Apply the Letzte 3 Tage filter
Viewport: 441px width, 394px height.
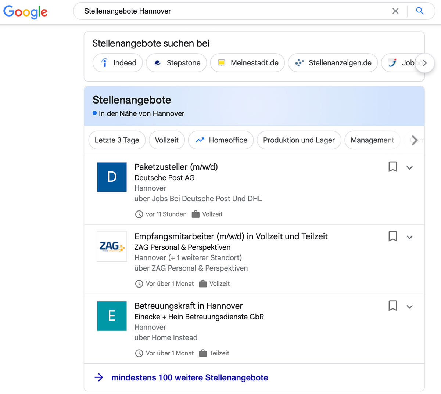pos(117,140)
